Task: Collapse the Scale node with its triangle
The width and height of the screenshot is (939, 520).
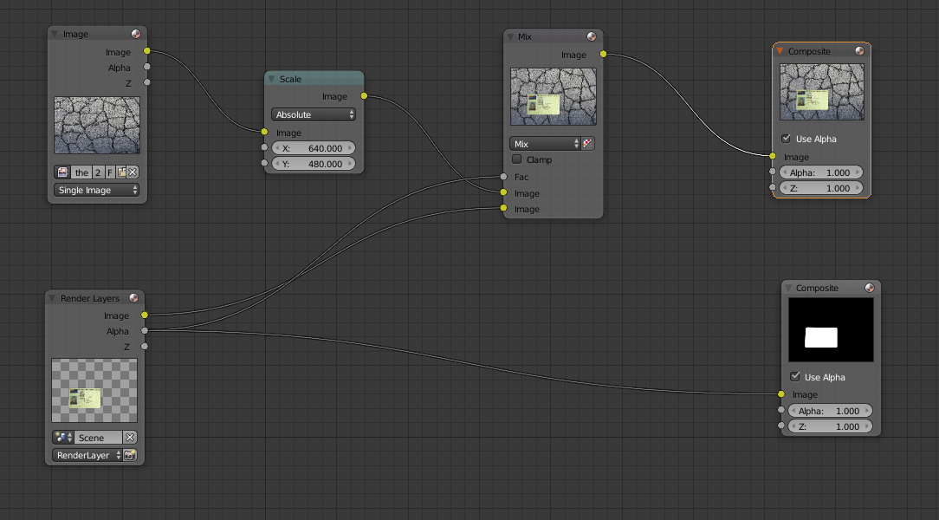Action: (x=271, y=79)
